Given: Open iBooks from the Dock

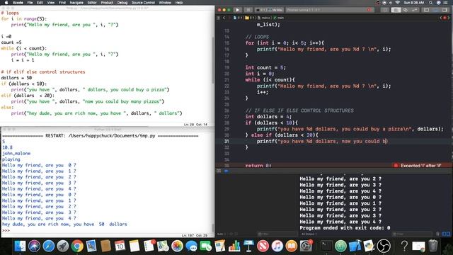Looking at the screenshot, I should point(291,246).
